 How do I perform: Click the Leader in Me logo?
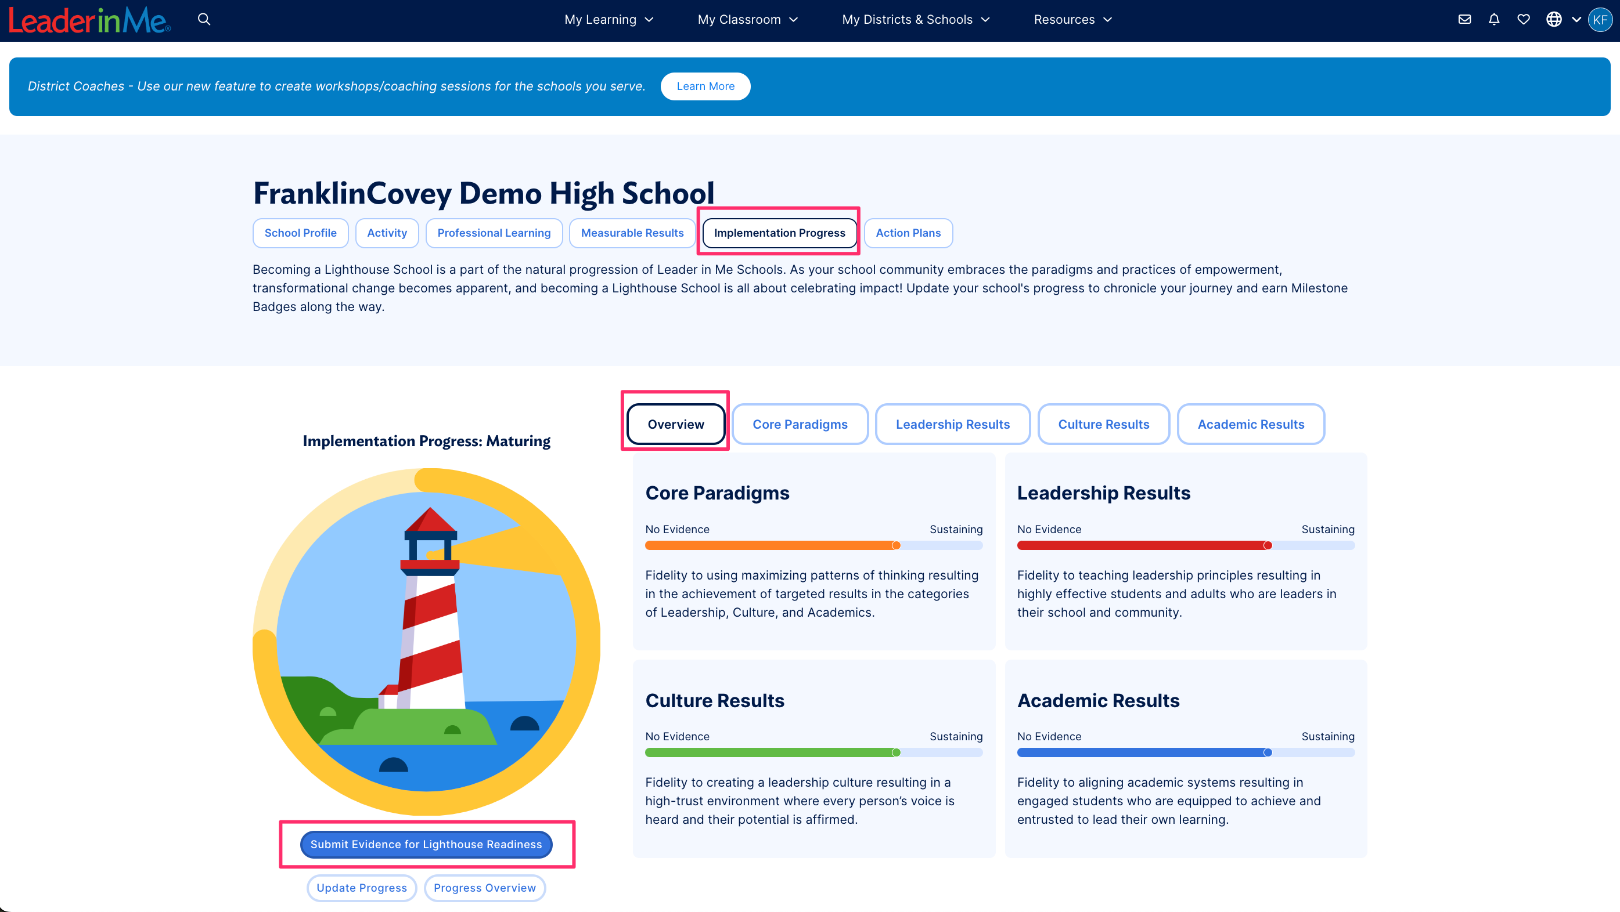(89, 20)
